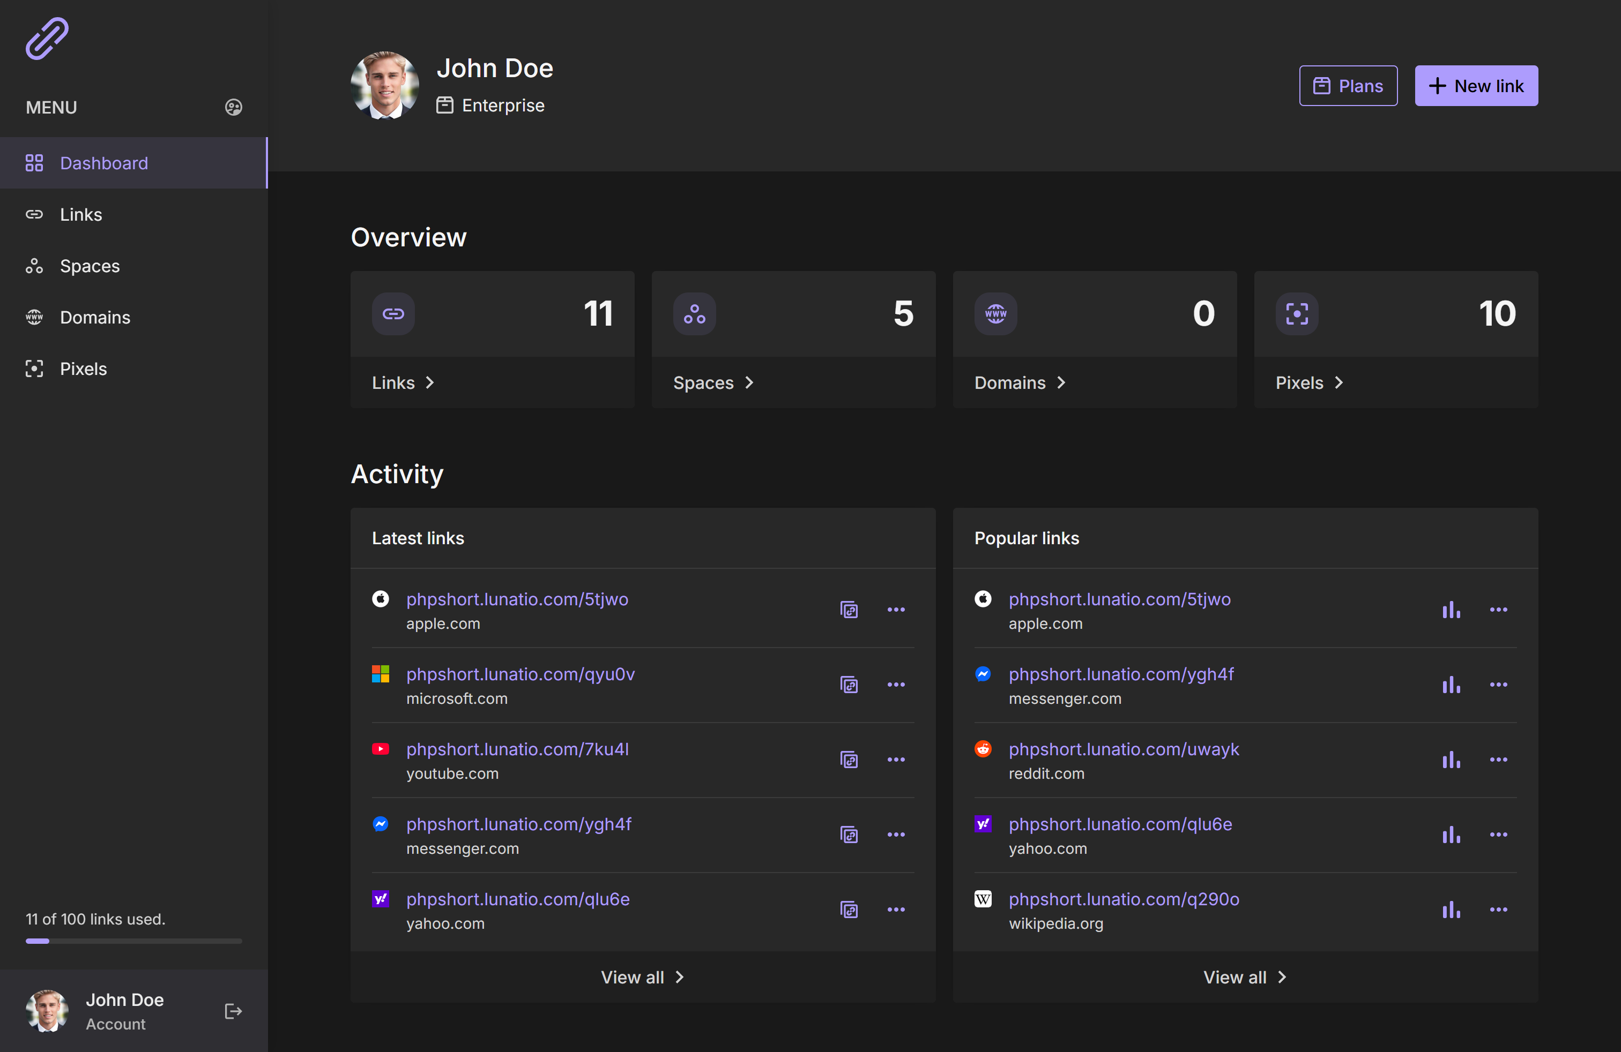Click the paperclip logo in sidebar
The image size is (1621, 1052).
click(x=47, y=39)
